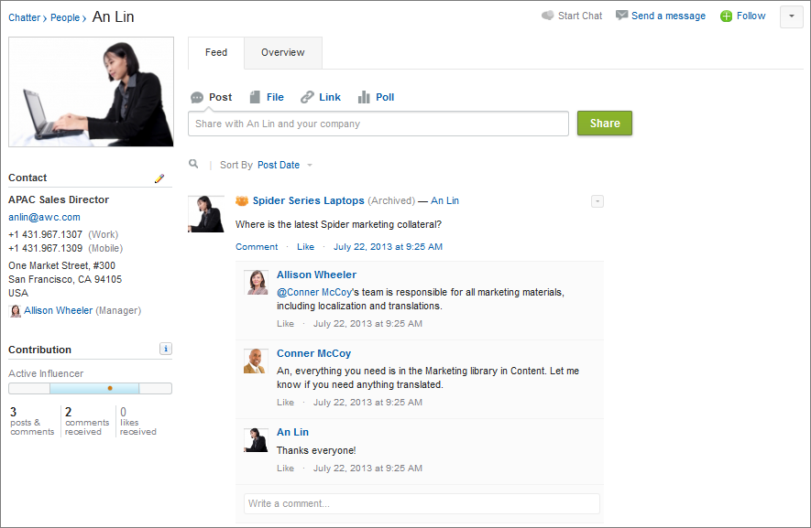Click the feed search magnifier icon
The image size is (811, 528).
(193, 164)
